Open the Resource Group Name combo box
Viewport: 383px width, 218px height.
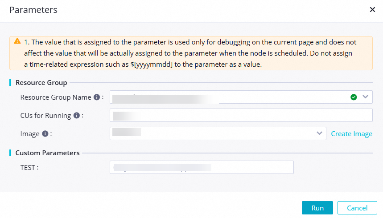click(227, 97)
